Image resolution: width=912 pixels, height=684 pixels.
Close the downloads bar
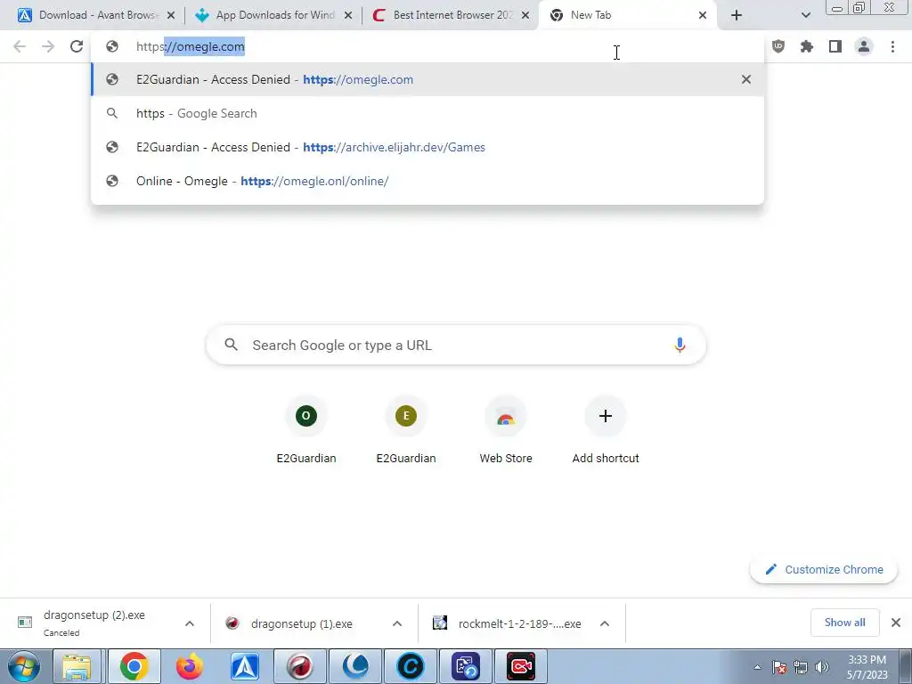click(896, 623)
